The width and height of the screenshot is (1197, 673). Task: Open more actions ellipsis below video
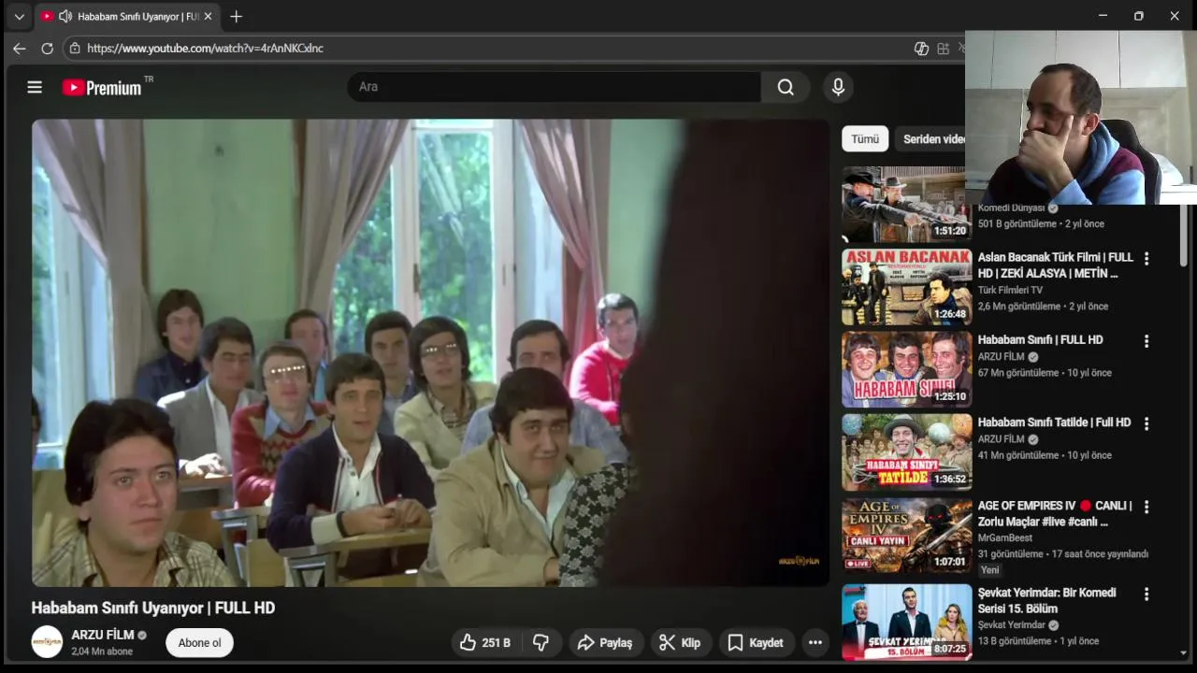click(x=815, y=642)
